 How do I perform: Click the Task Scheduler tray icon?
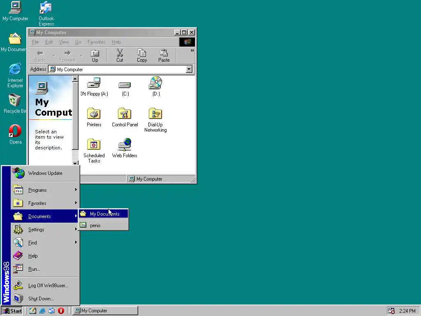tap(391, 311)
